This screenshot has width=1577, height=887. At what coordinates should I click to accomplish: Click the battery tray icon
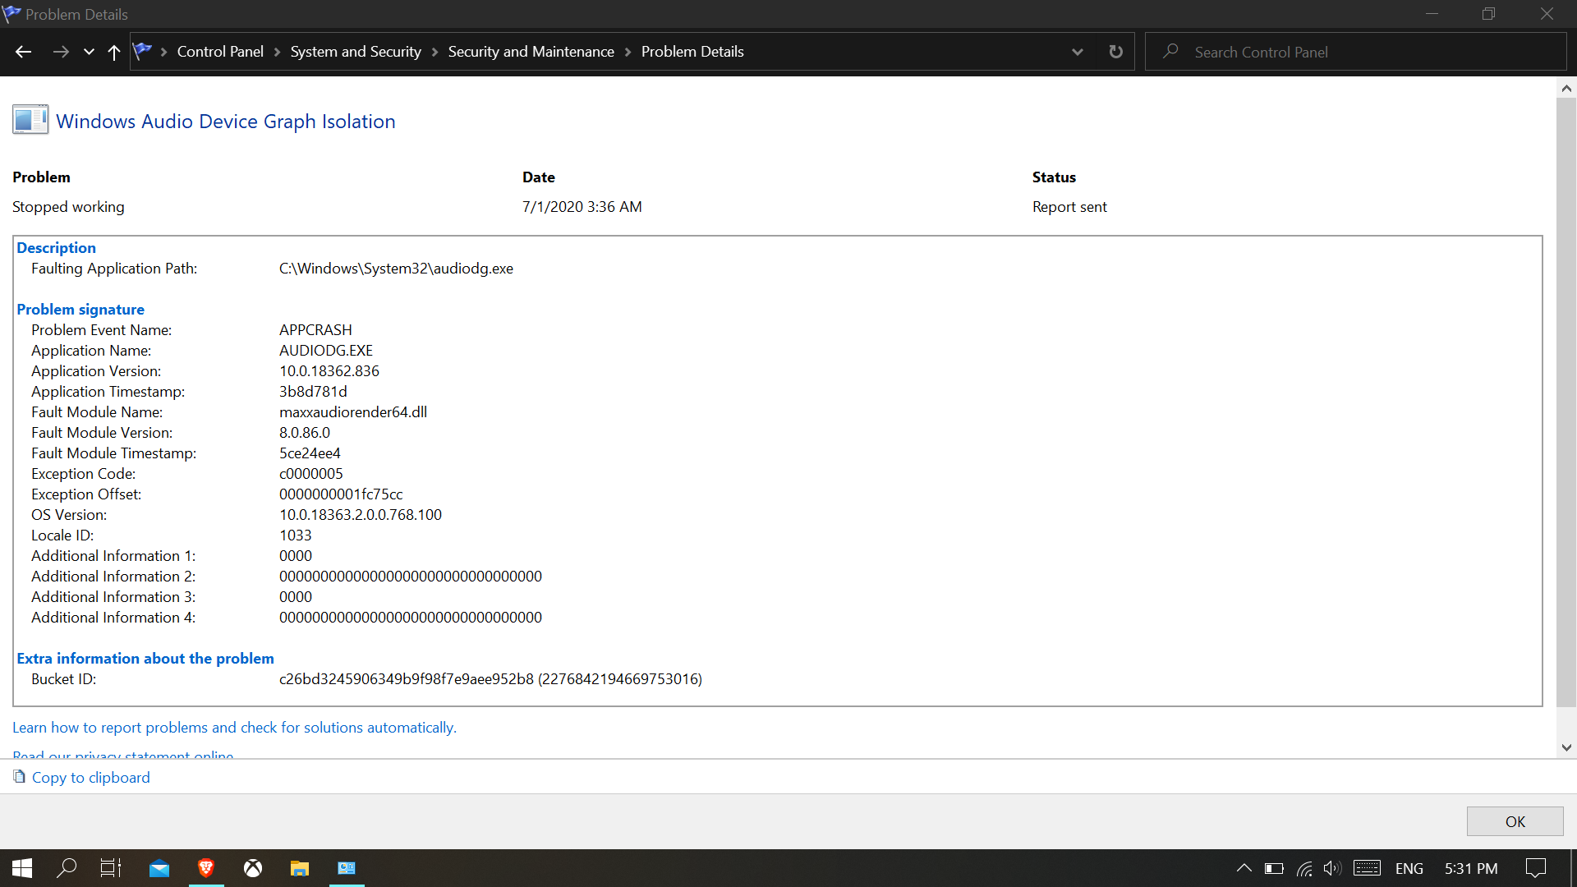pyautogui.click(x=1274, y=868)
